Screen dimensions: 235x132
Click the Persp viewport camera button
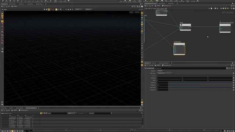coord(131,12)
